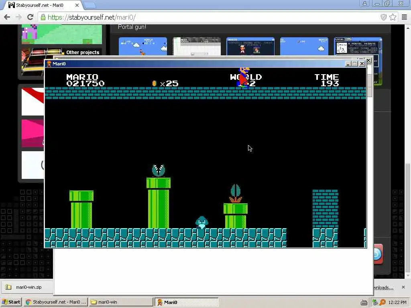
Task: Click the piranha plant on tall pipe
Action: pos(158,171)
